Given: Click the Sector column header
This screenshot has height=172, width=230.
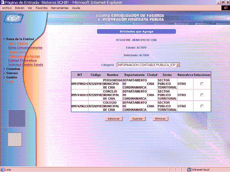Looking at the screenshot, I should point(167,75).
